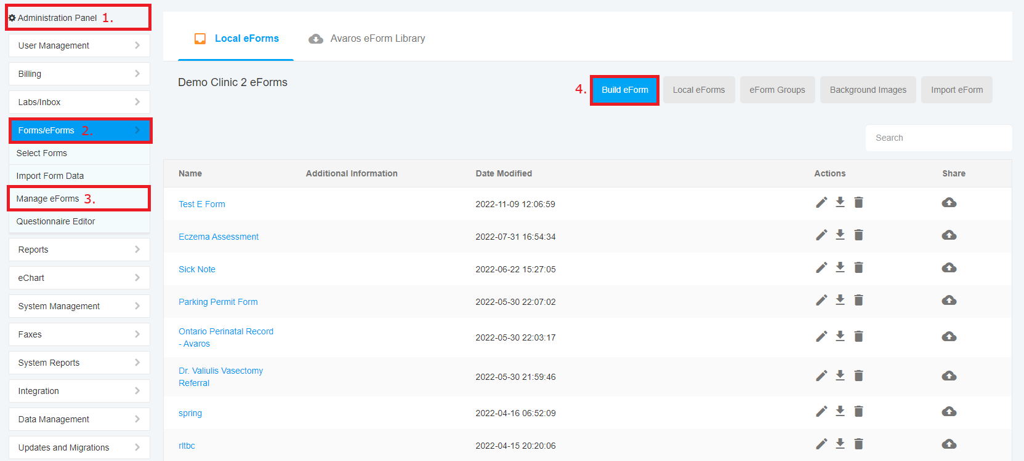
Task: Edit the spring eForm
Action: 821,412
